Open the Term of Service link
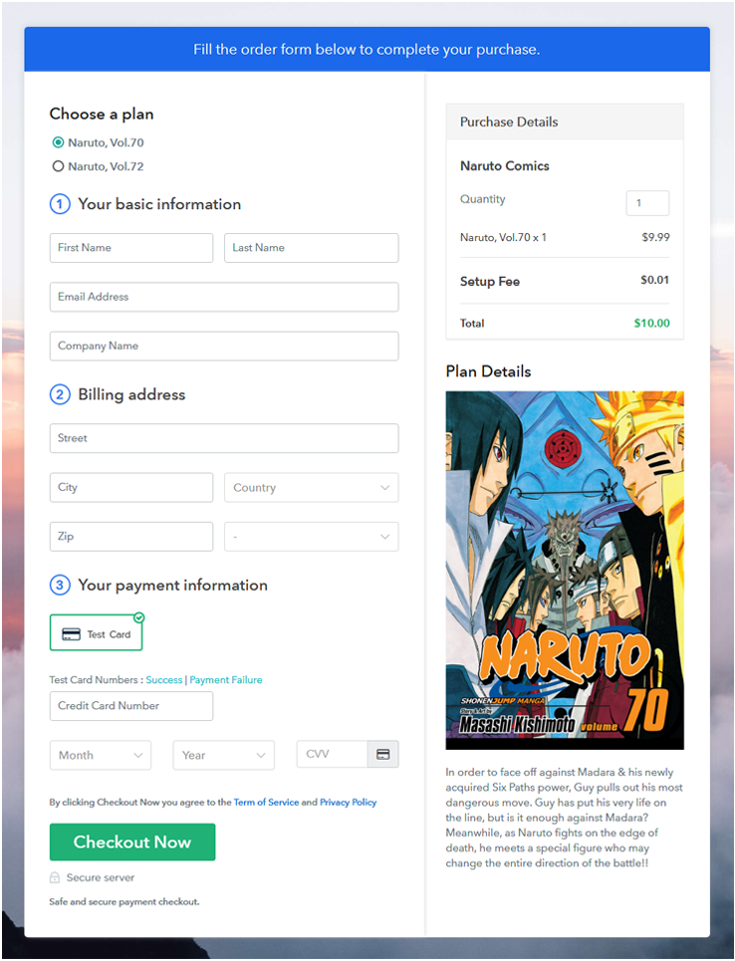The width and height of the screenshot is (735, 961). click(266, 803)
